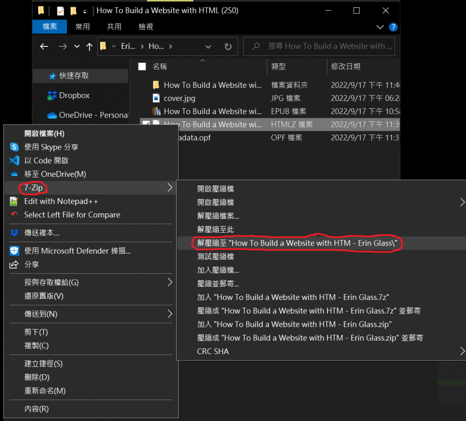Choose 解壓縮檔案... in the 7-Zip submenu
Viewport: 466px width, 421px height.
[x=322, y=216]
